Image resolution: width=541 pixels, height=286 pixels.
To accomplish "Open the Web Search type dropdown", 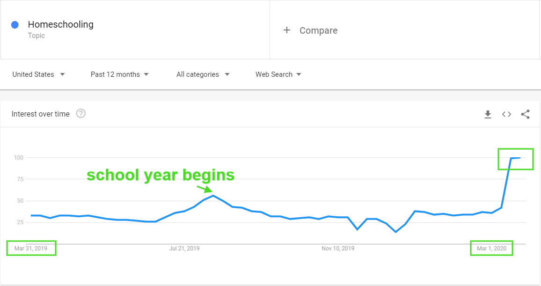I will (x=278, y=74).
